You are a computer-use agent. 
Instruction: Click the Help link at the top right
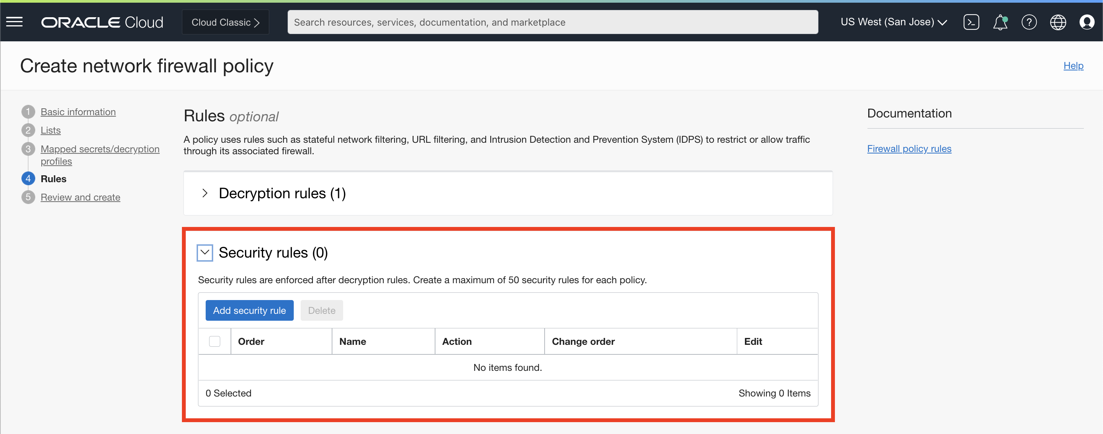(x=1073, y=65)
